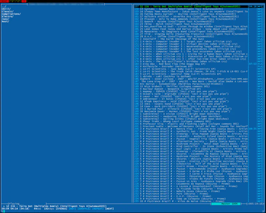Select track 181 Knifestyle - Extruder
This screenshot has height=213, width=266.
[x=199, y=66]
